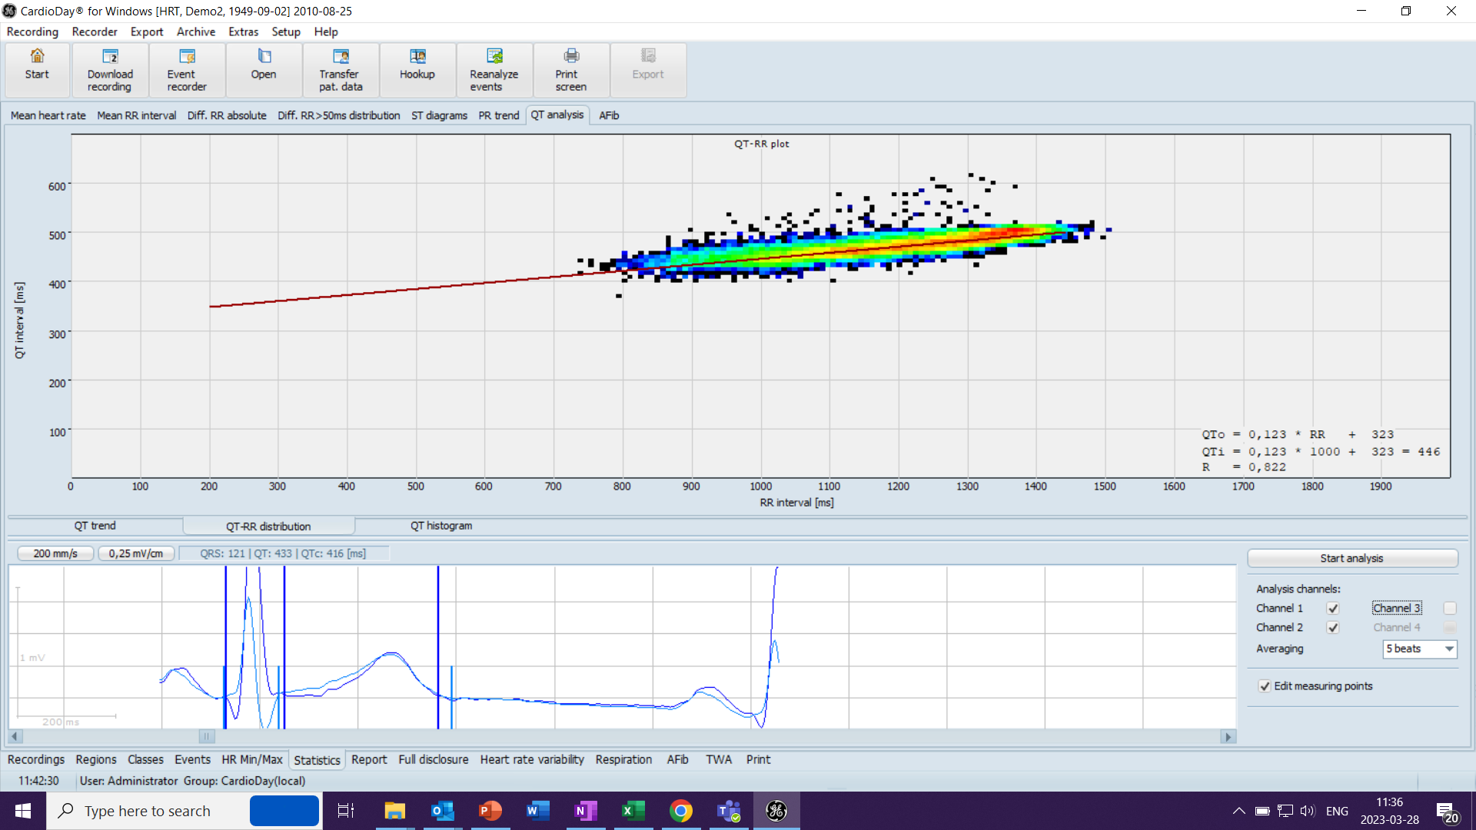Open the Hookup tool
The image size is (1476, 830).
click(417, 70)
